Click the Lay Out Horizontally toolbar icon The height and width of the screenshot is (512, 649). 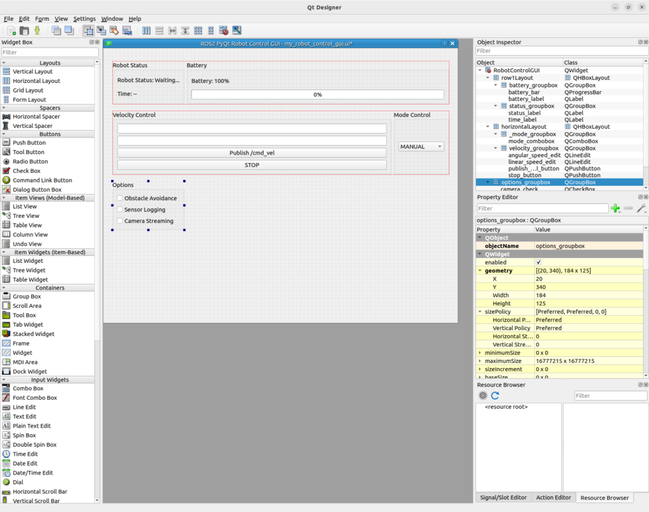coord(146,30)
